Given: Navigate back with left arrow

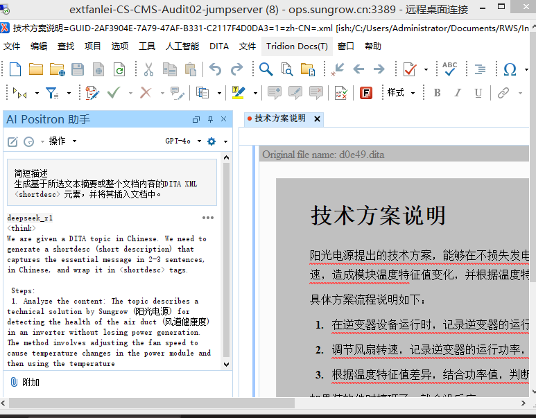Looking at the screenshot, I should (358, 69).
